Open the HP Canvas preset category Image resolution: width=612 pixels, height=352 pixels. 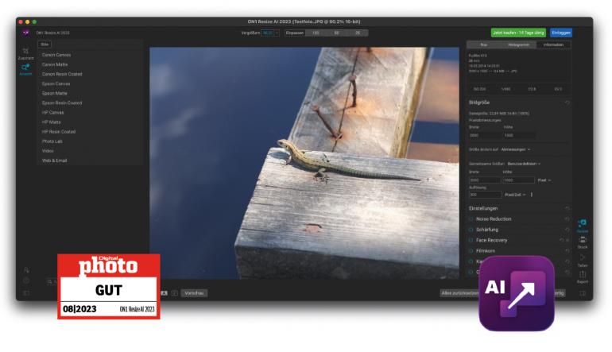[52, 112]
